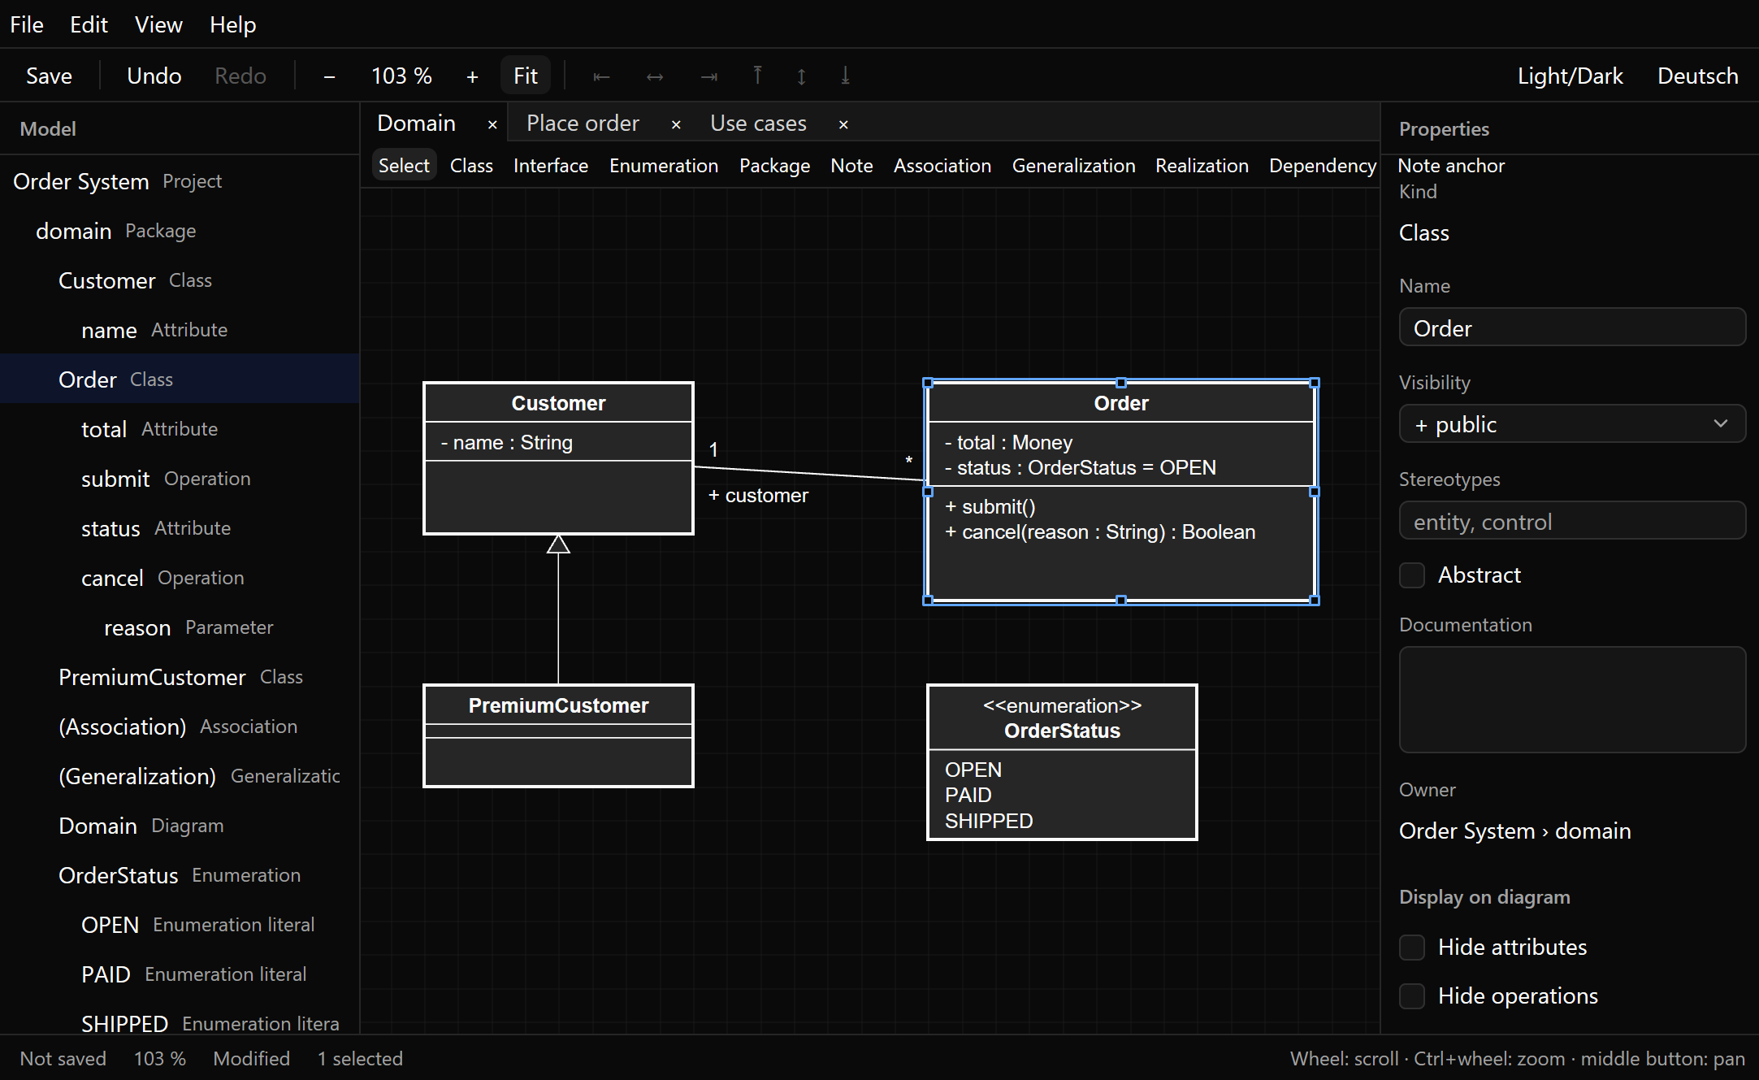The width and height of the screenshot is (1759, 1080).
Task: Click the center horizontally alignment icon
Action: click(655, 76)
